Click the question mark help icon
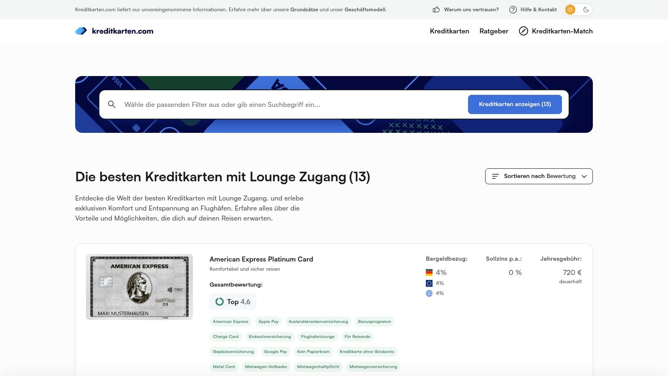 click(513, 10)
